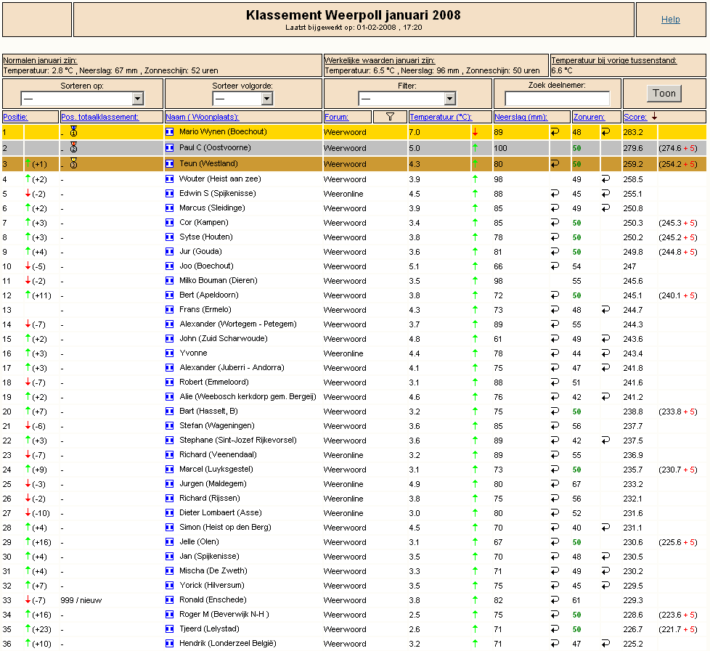Screen dimensions: 710x651
Task: Open the 'Sorteer volgorde' dropdown
Action: pyautogui.click(x=242, y=98)
